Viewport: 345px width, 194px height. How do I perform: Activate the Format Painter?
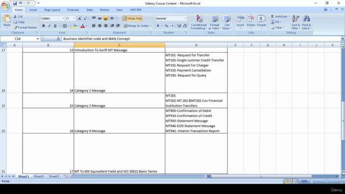pos(25,27)
